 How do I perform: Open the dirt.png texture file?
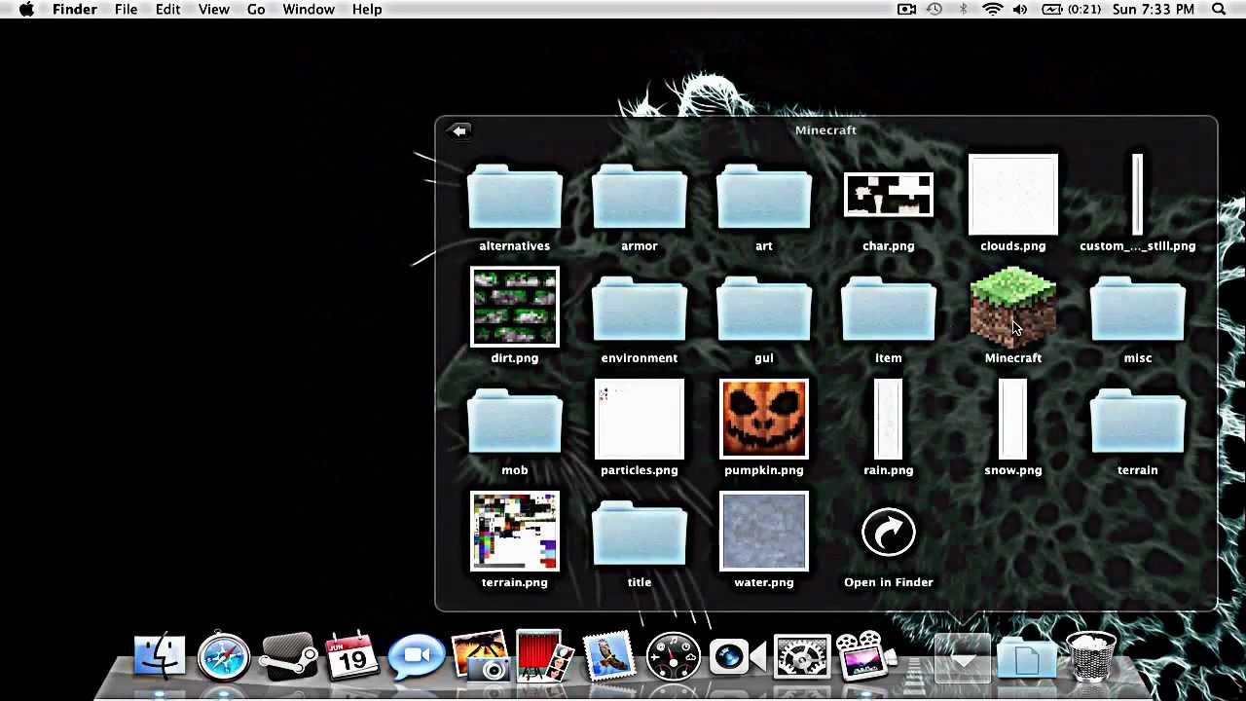[514, 307]
